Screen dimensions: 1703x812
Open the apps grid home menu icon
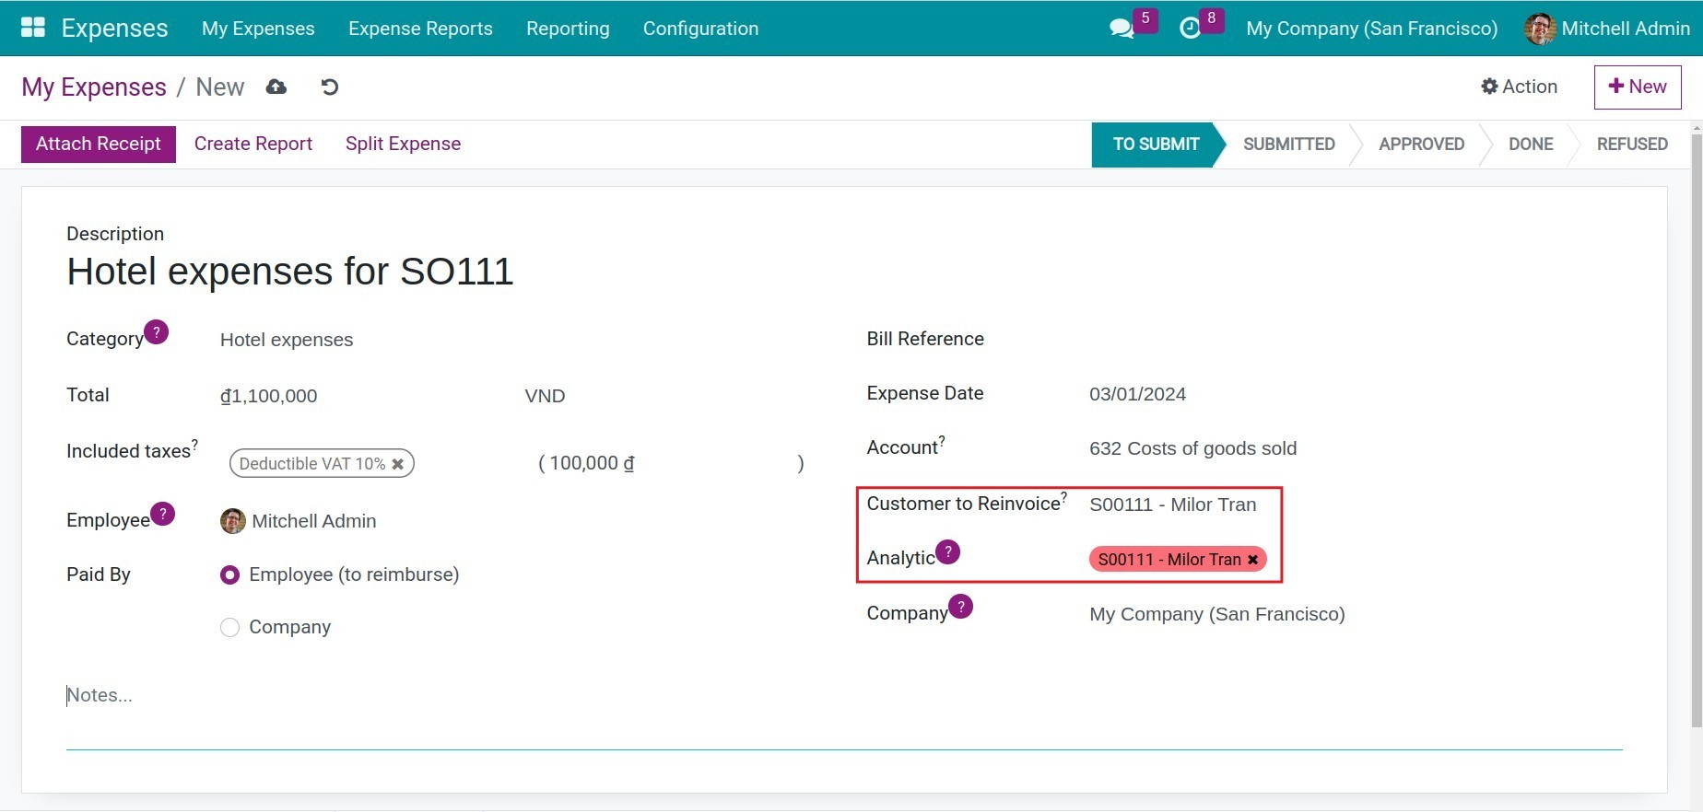(x=33, y=28)
